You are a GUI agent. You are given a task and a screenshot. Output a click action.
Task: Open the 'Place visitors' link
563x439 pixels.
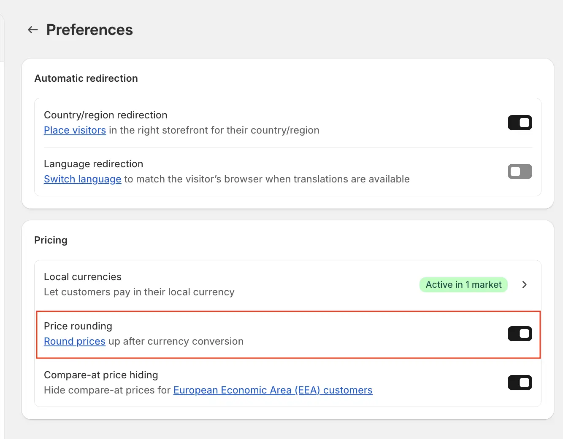[75, 130]
